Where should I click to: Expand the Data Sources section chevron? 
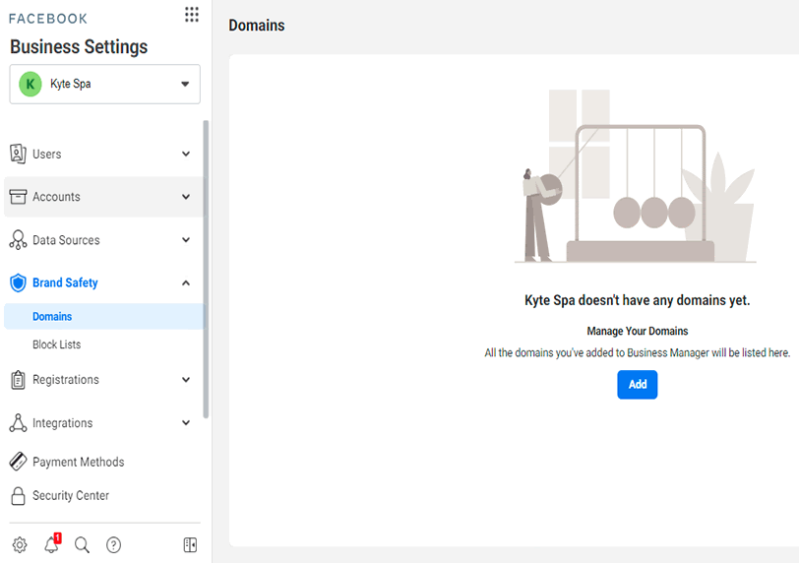(186, 240)
